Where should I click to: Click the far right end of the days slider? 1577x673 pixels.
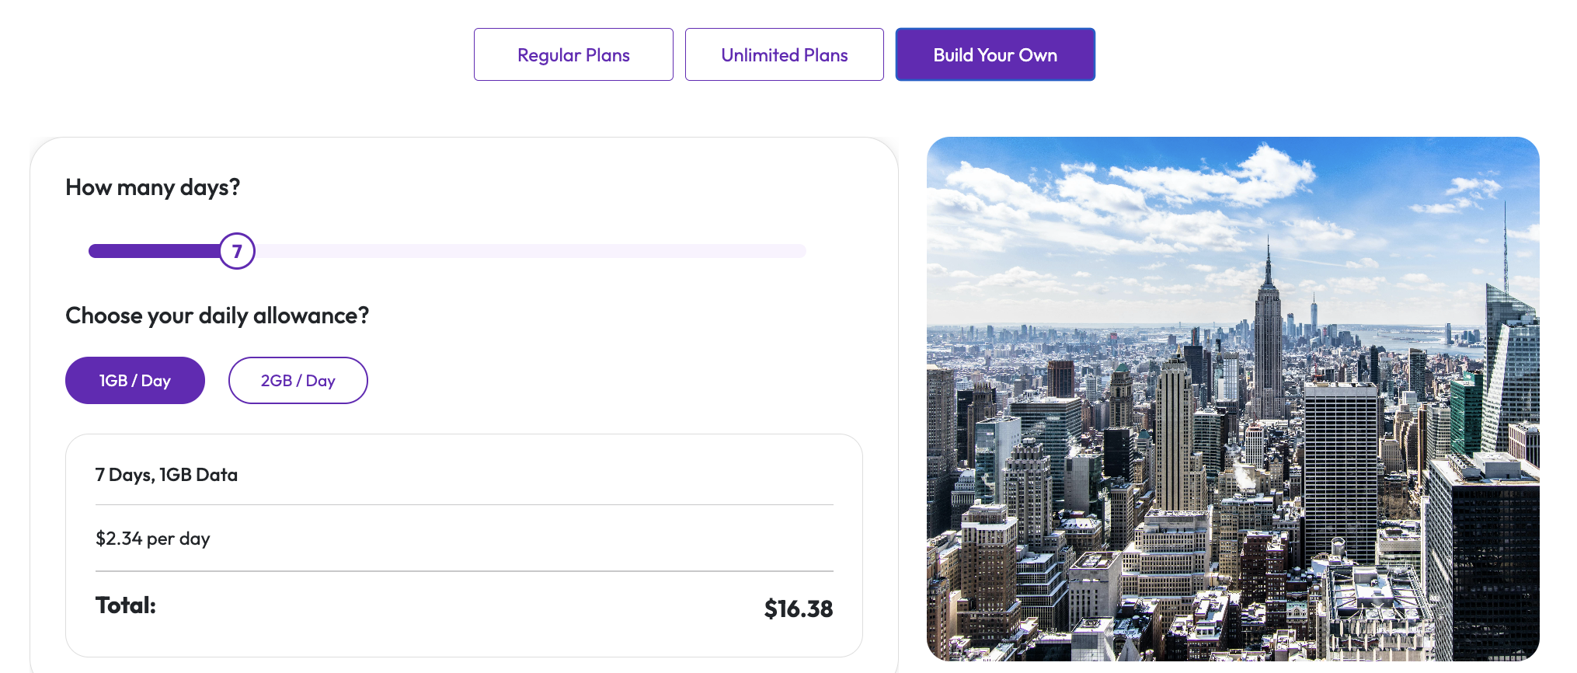(802, 251)
